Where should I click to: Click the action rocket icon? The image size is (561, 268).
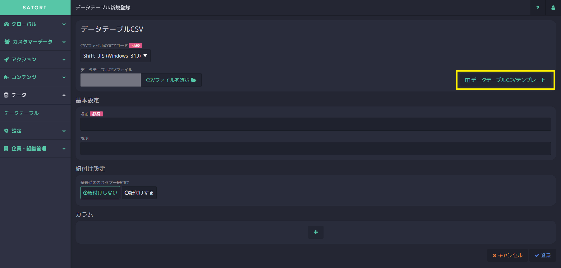tap(7, 59)
